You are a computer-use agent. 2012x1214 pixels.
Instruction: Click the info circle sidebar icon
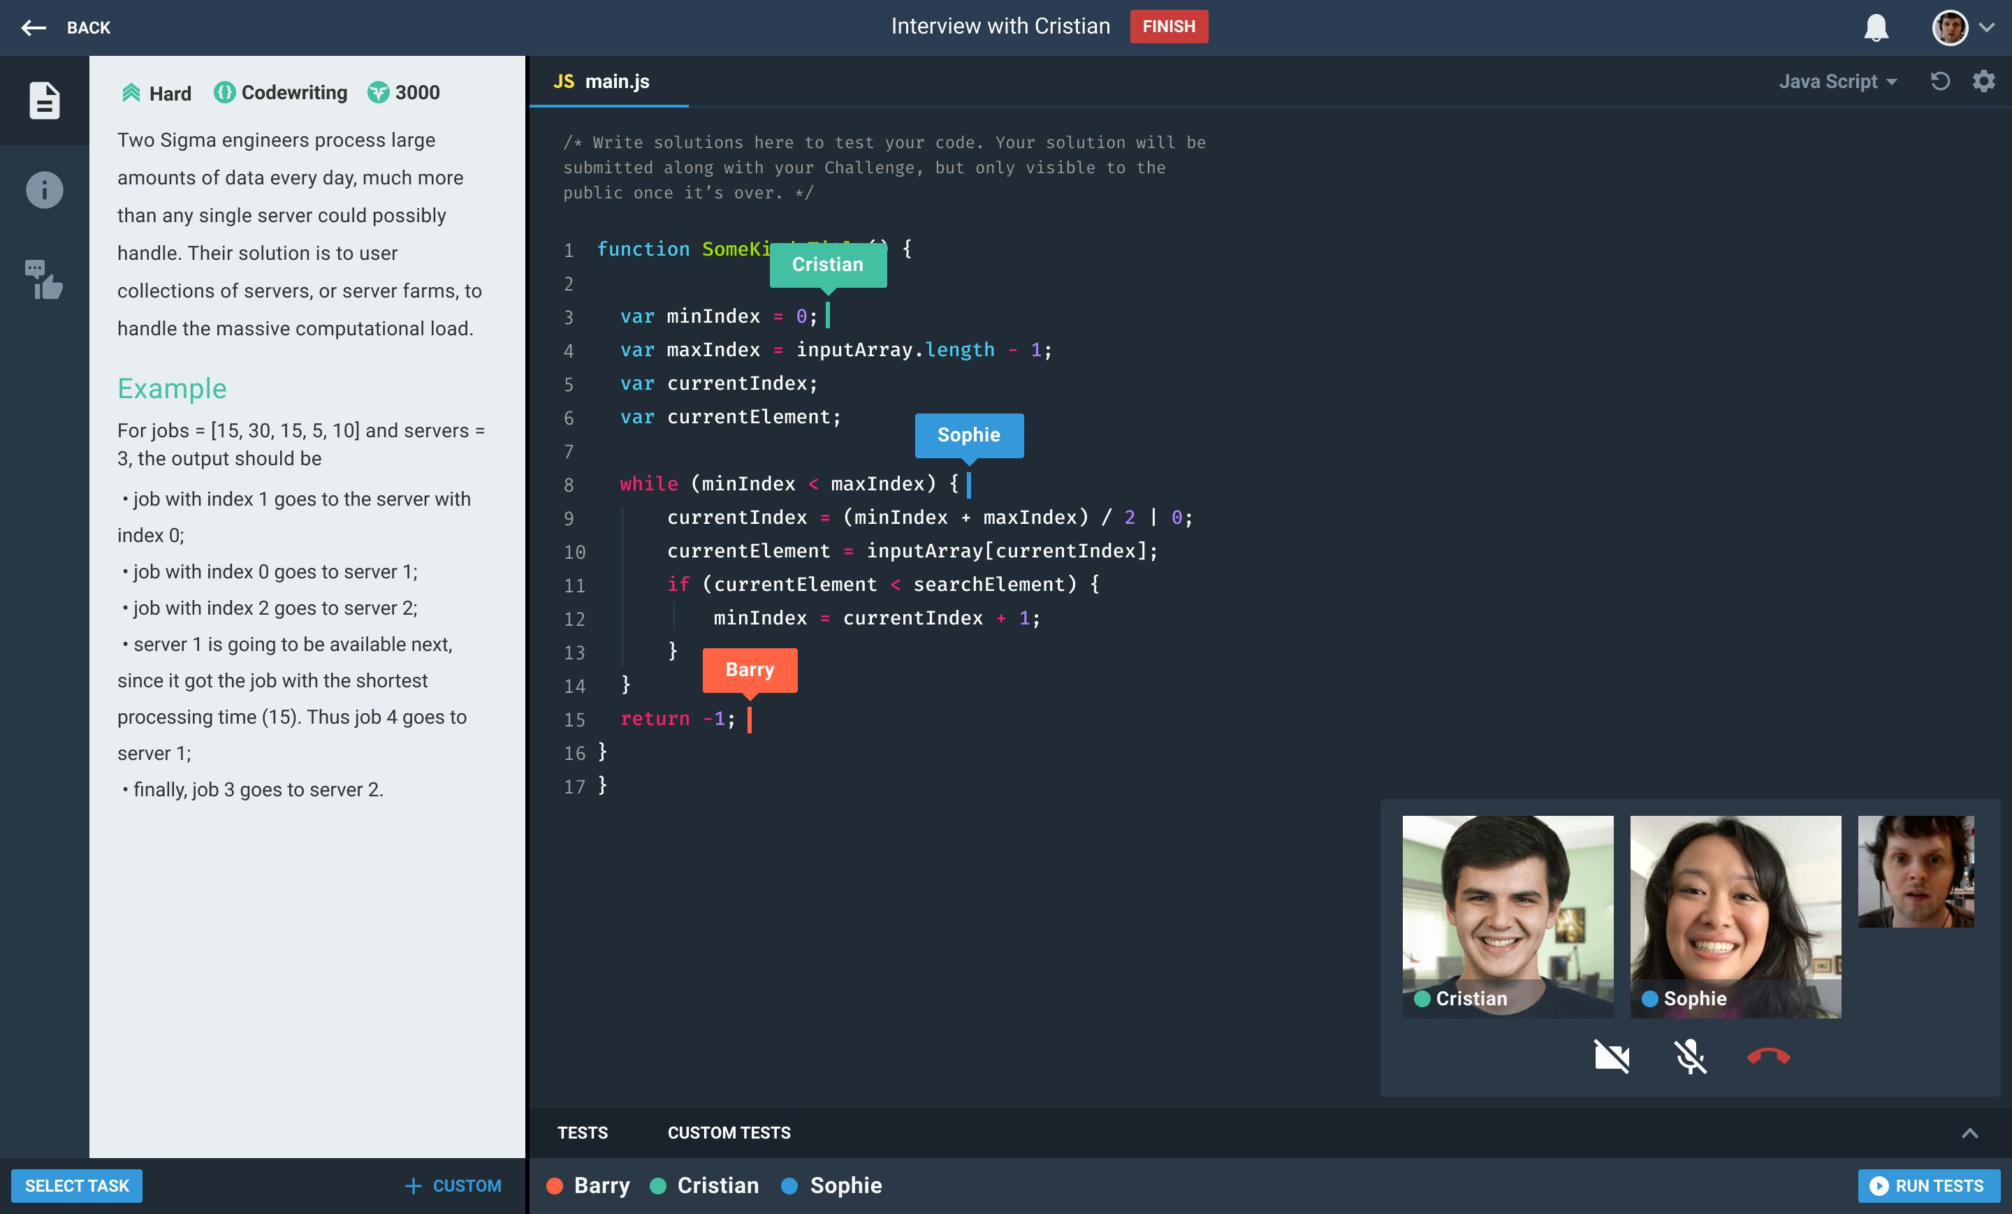point(44,190)
